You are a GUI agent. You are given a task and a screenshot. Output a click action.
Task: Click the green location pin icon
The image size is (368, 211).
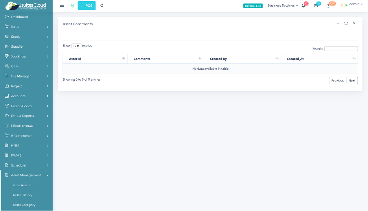(73, 6)
